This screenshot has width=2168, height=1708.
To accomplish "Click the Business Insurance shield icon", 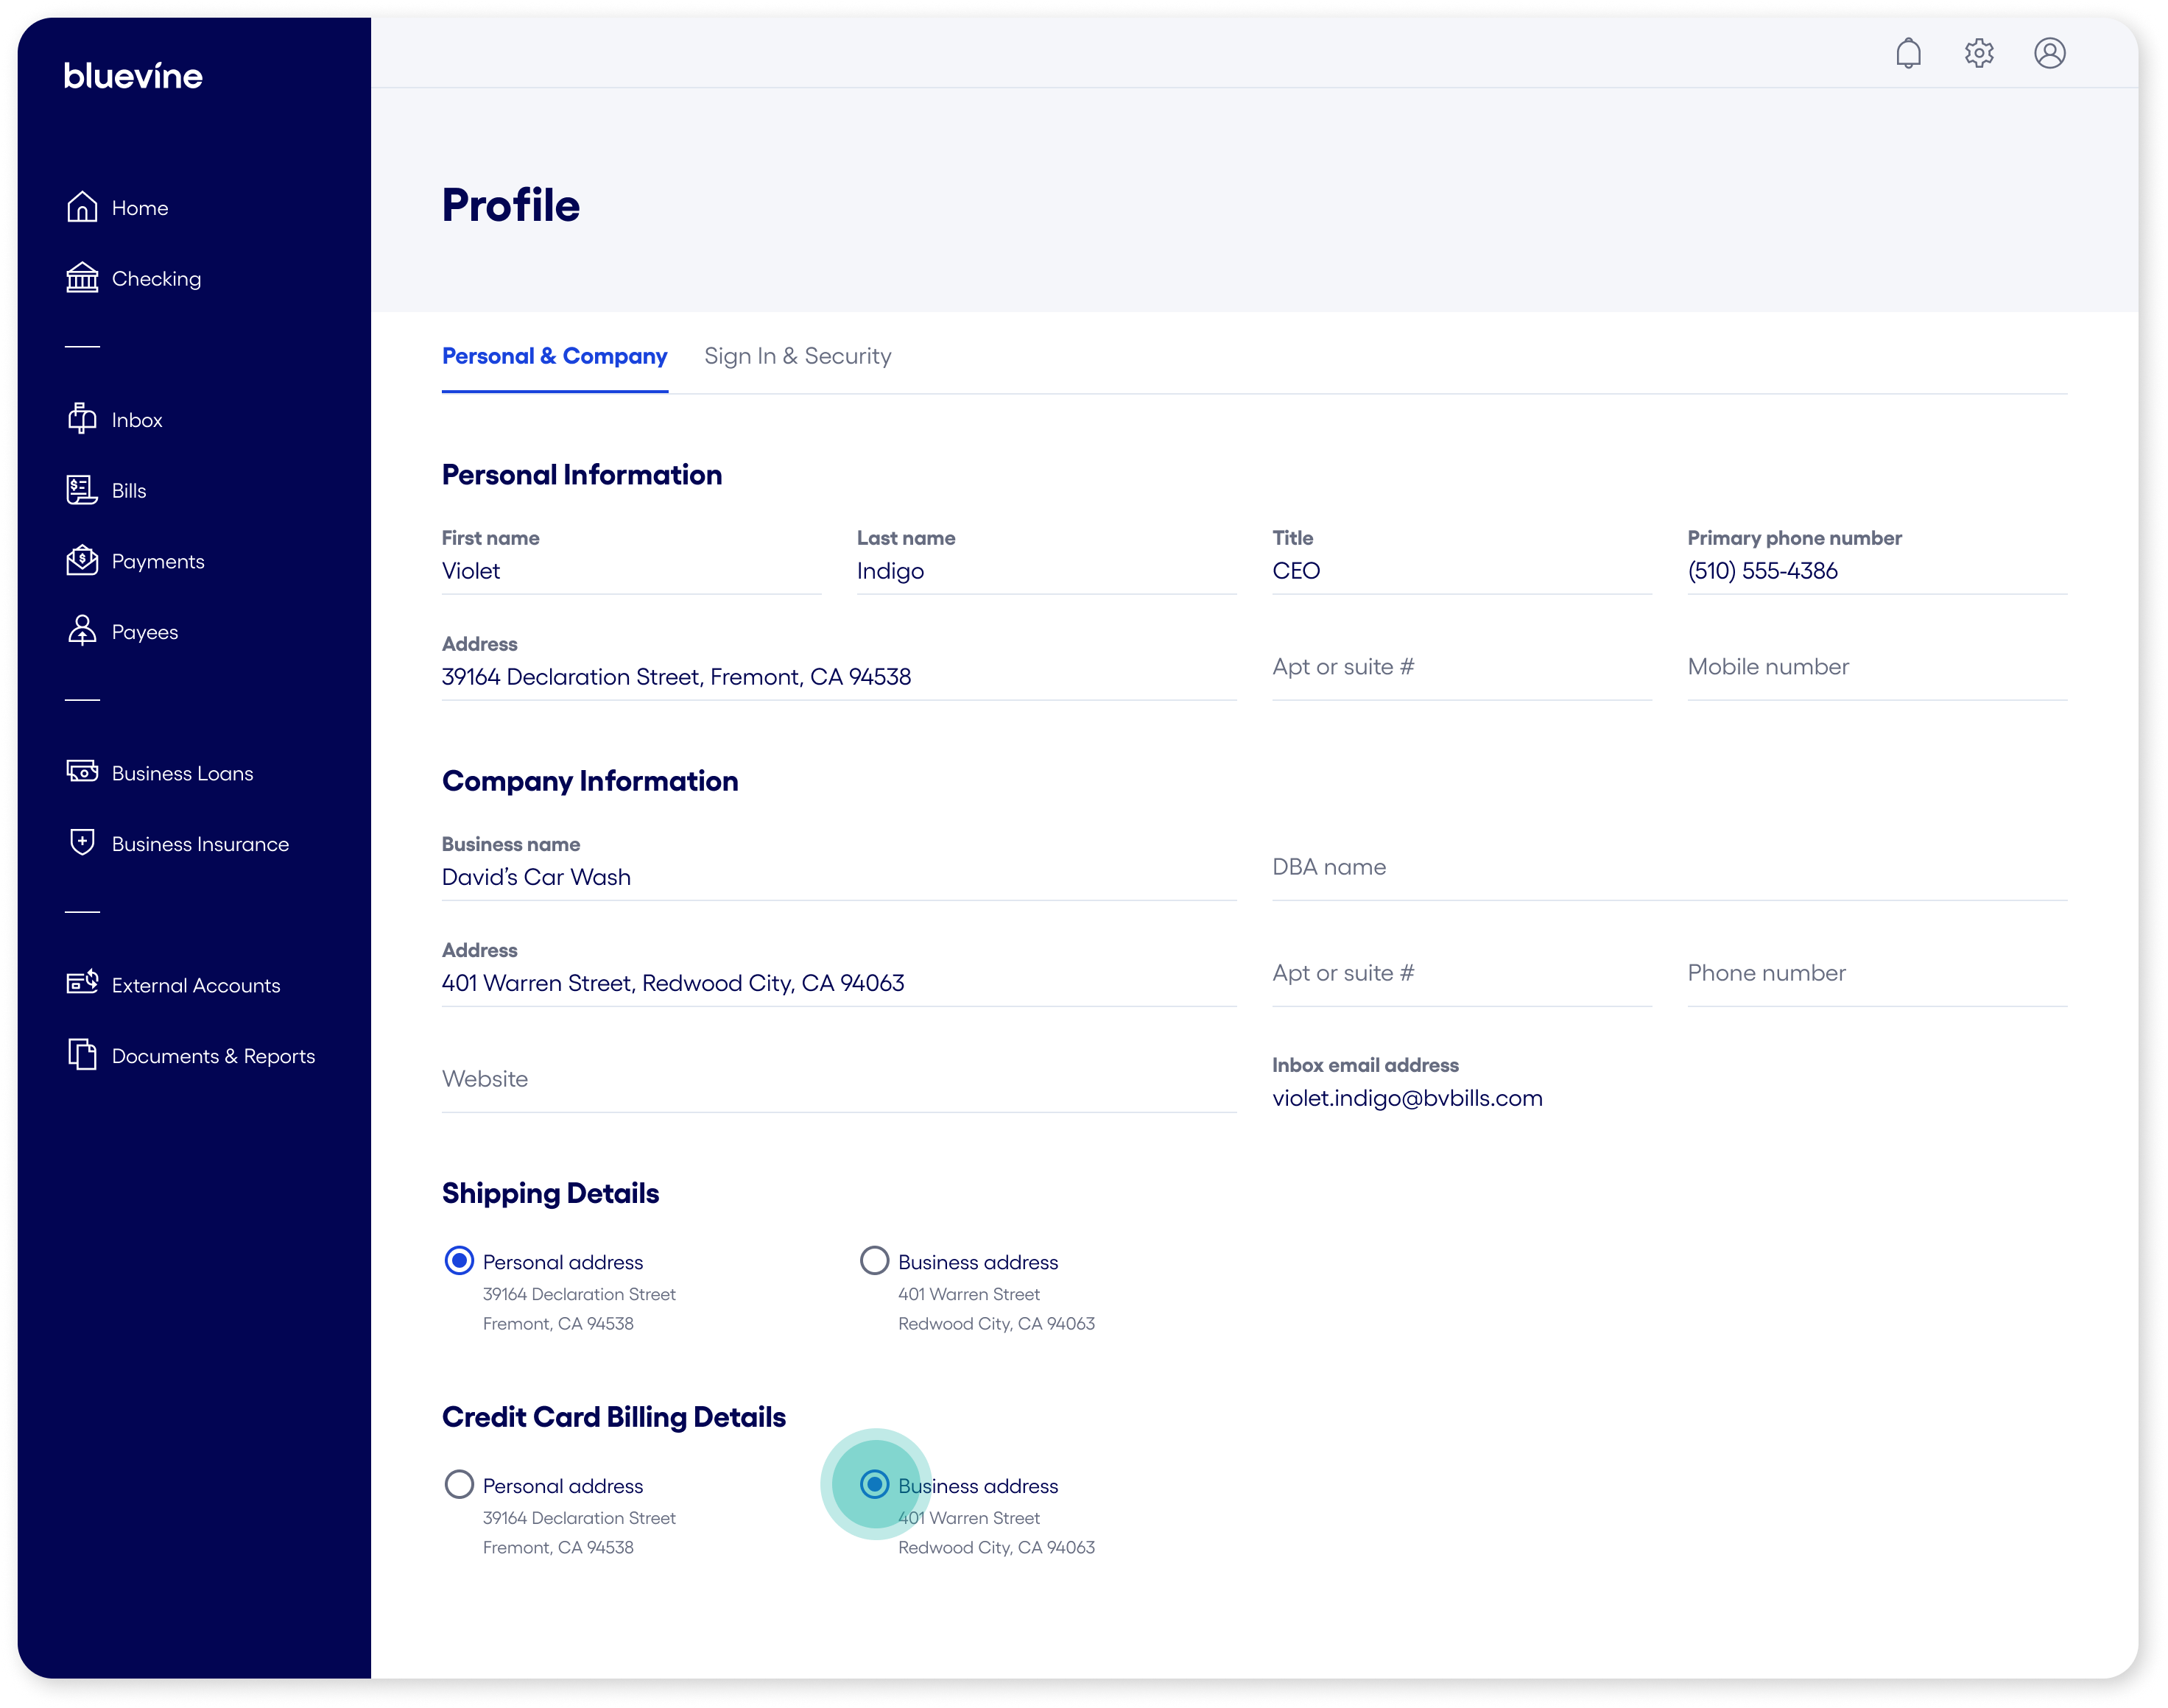I will click(x=84, y=843).
